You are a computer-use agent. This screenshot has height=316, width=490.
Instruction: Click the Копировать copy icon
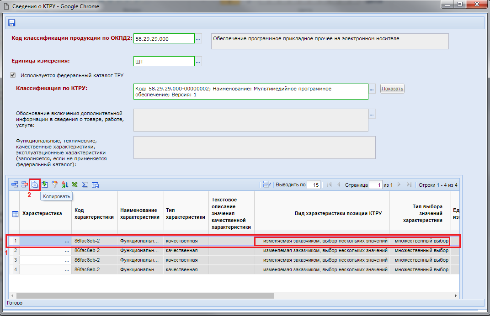tap(35, 185)
